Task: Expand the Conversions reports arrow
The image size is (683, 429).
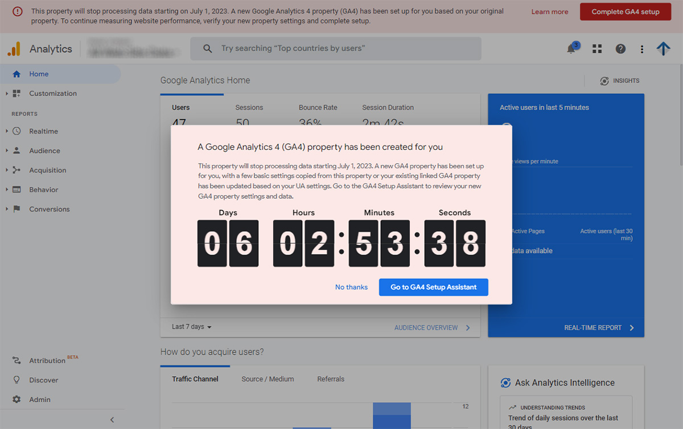Action: tap(7, 209)
